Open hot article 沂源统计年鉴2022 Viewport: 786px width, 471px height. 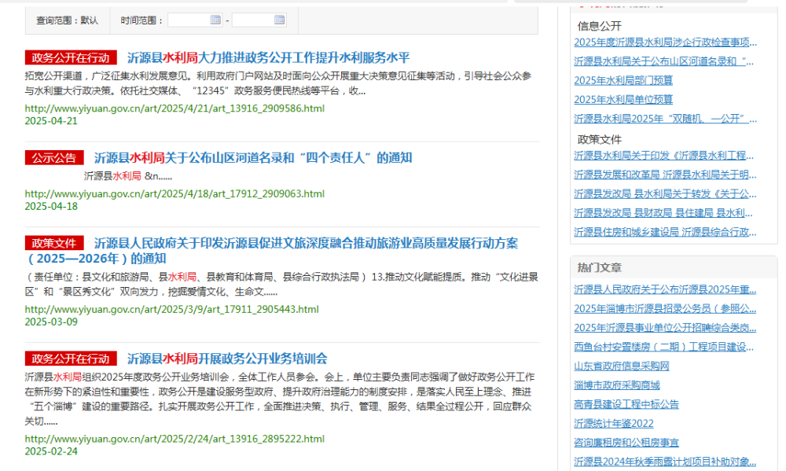[613, 423]
